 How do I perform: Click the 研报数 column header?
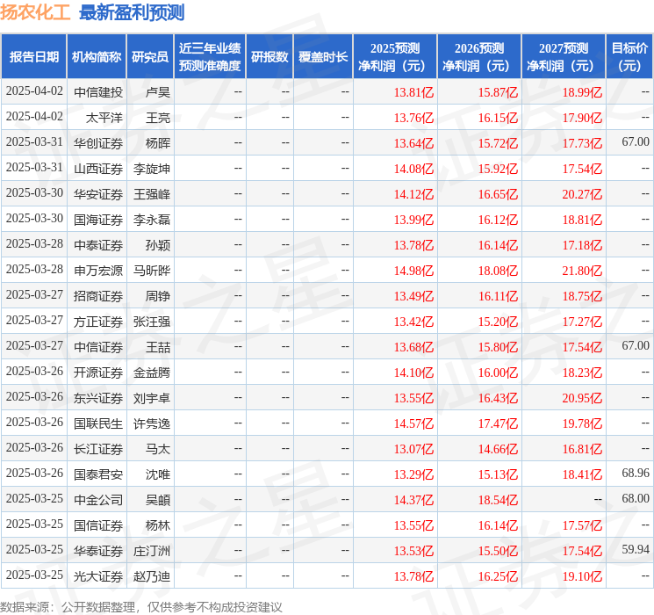(x=270, y=57)
